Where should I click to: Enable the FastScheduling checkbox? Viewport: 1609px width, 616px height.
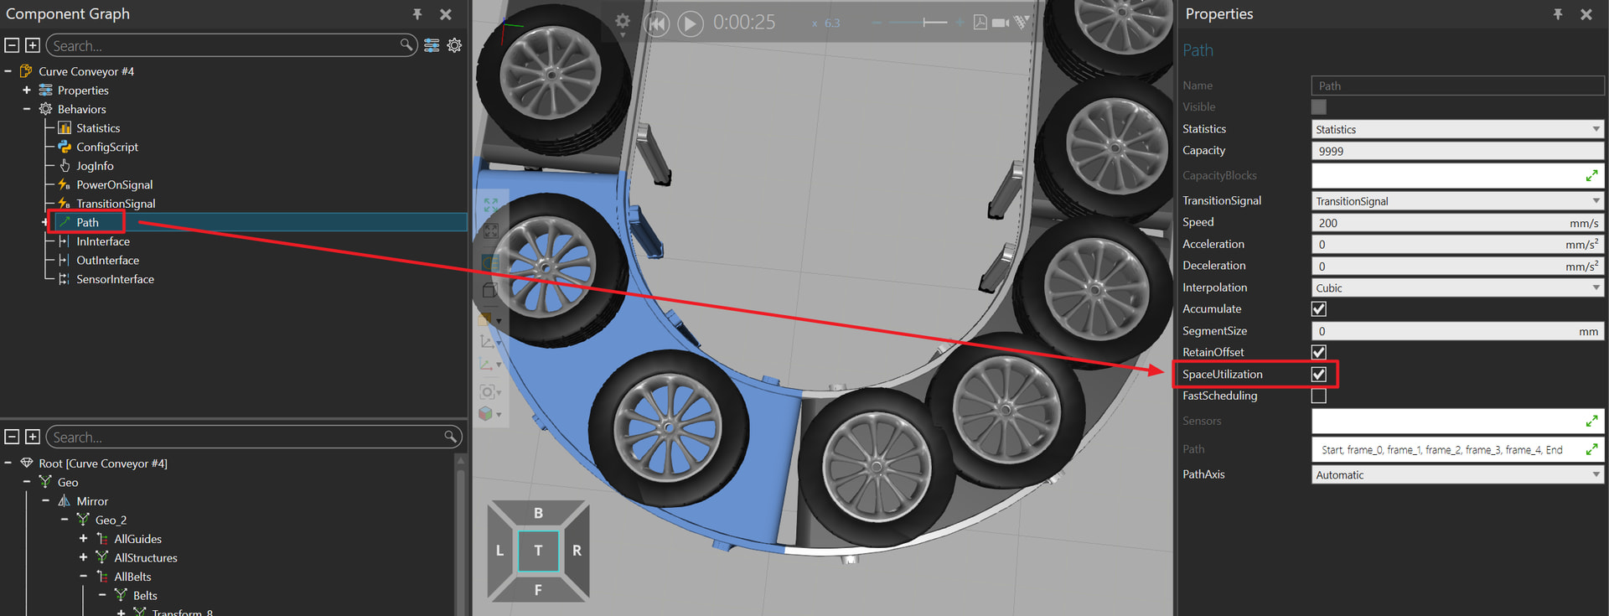click(x=1319, y=396)
